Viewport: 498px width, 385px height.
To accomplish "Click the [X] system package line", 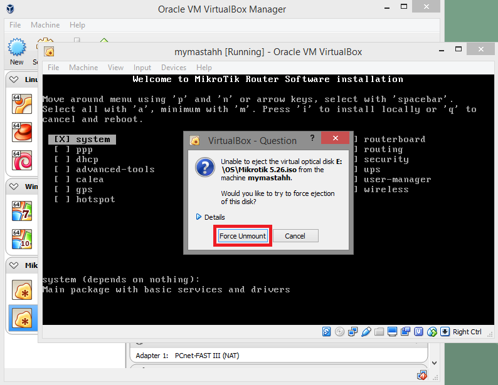I will [82, 139].
